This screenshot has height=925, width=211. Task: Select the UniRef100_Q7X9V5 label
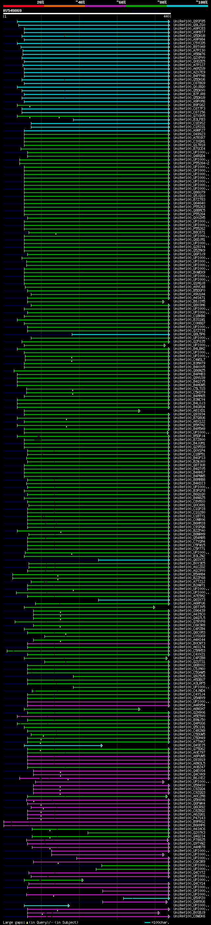click(x=190, y=116)
